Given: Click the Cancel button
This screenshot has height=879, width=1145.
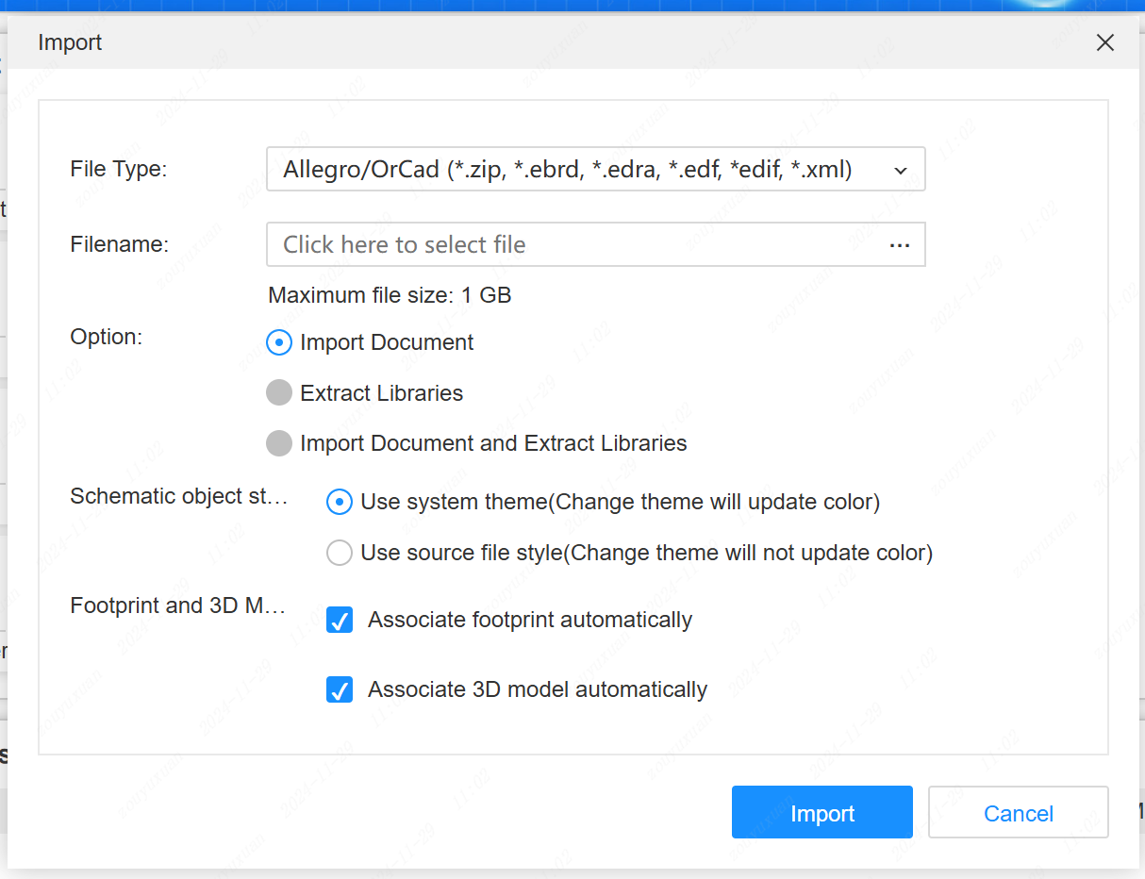Looking at the screenshot, I should point(1018,813).
